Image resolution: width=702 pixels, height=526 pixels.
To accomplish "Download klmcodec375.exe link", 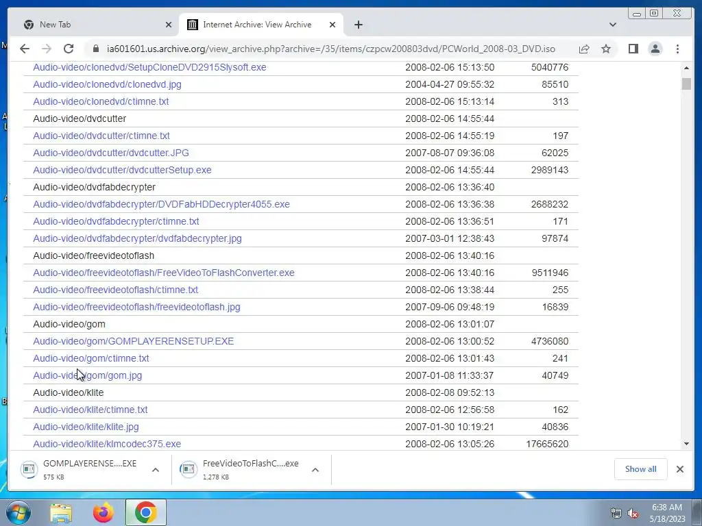I will 107,444.
